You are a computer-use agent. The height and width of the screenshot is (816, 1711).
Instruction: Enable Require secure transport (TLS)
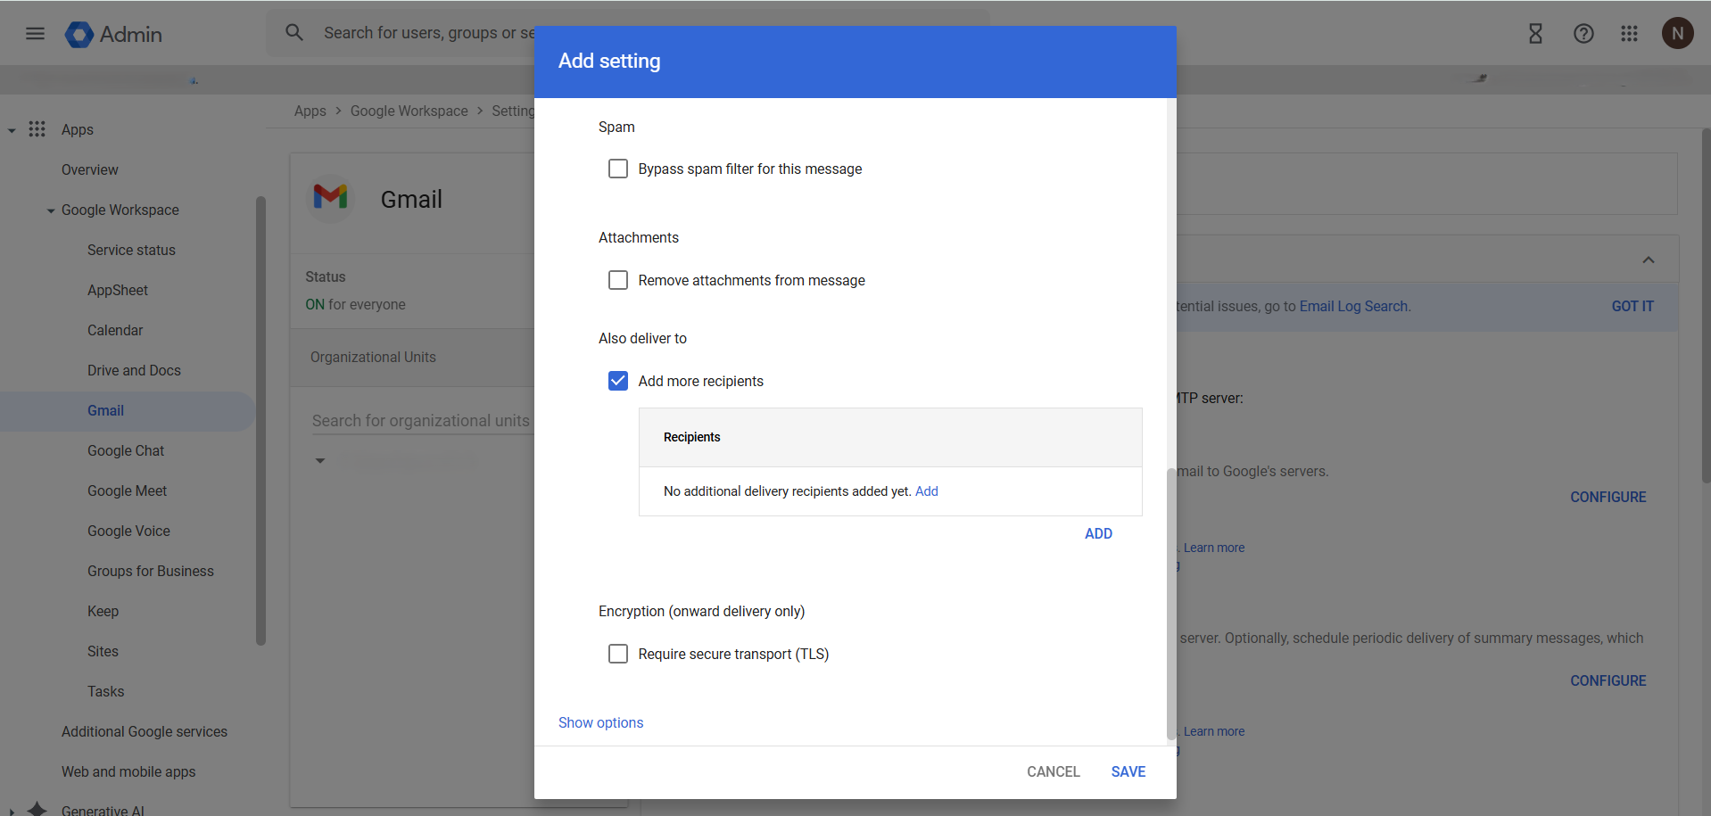tap(618, 654)
